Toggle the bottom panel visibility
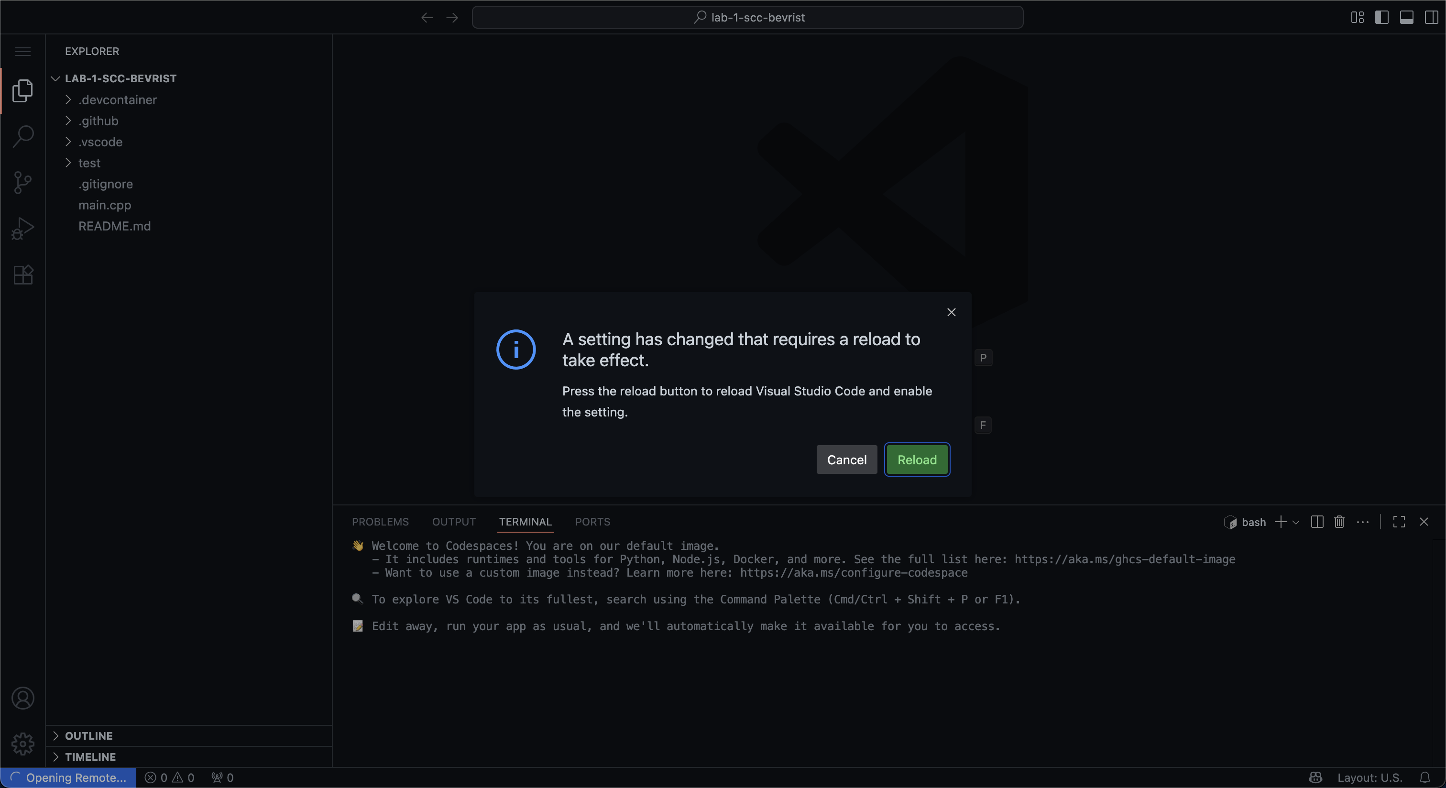The height and width of the screenshot is (788, 1446). point(1407,17)
